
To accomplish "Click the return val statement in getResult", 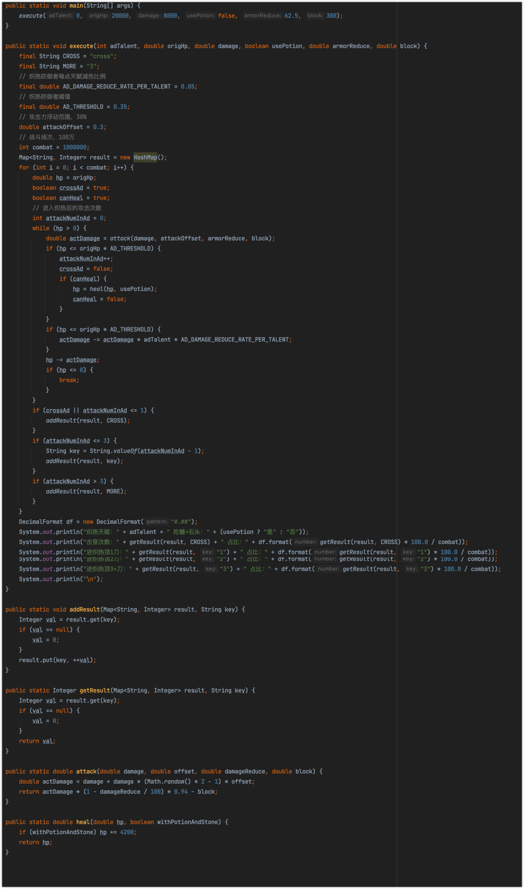I will (x=37, y=741).
